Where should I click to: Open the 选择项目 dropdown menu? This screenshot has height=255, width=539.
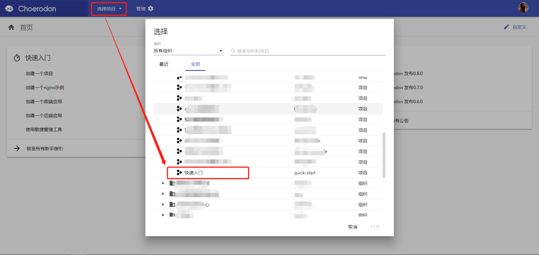(109, 9)
